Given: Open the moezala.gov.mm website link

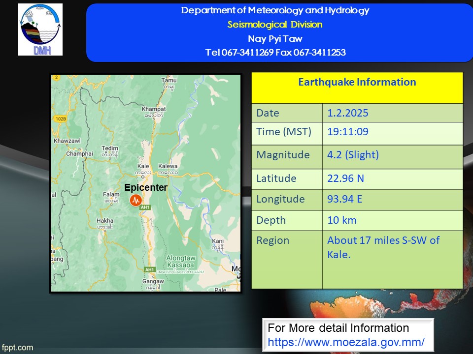Looking at the screenshot, I should point(346,342).
